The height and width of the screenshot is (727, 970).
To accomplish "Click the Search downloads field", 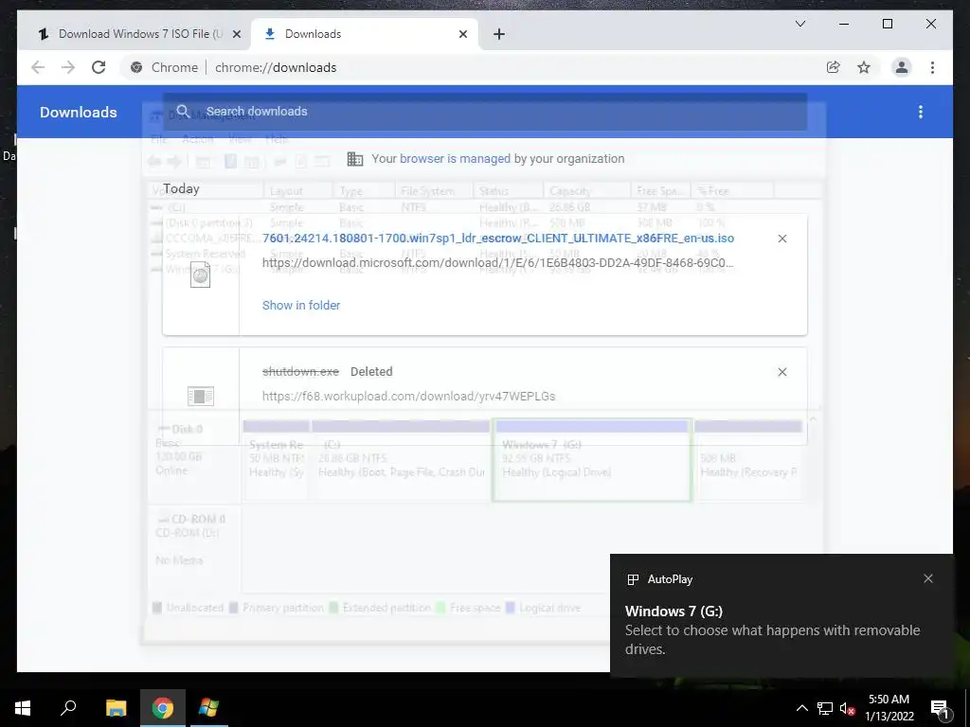I will 485,112.
